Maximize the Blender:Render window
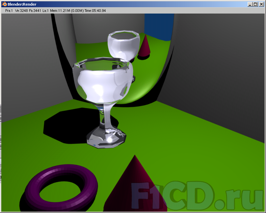This screenshot has height=213, width=266. tap(255, 4)
